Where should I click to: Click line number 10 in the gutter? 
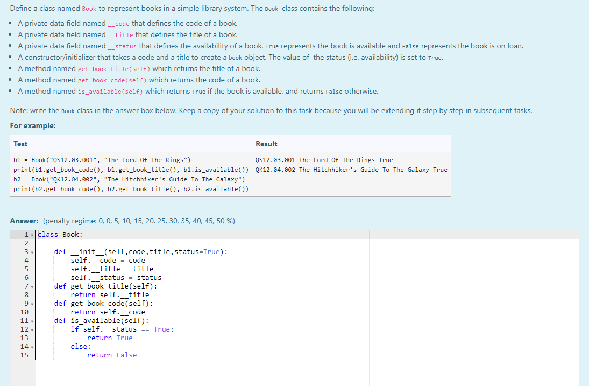(24, 312)
